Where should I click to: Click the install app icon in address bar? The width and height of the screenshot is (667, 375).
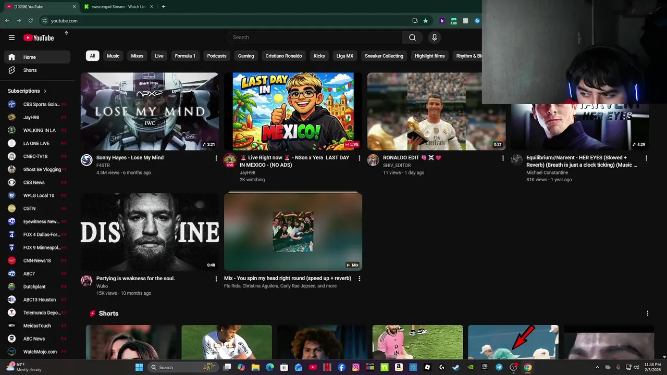pyautogui.click(x=415, y=21)
